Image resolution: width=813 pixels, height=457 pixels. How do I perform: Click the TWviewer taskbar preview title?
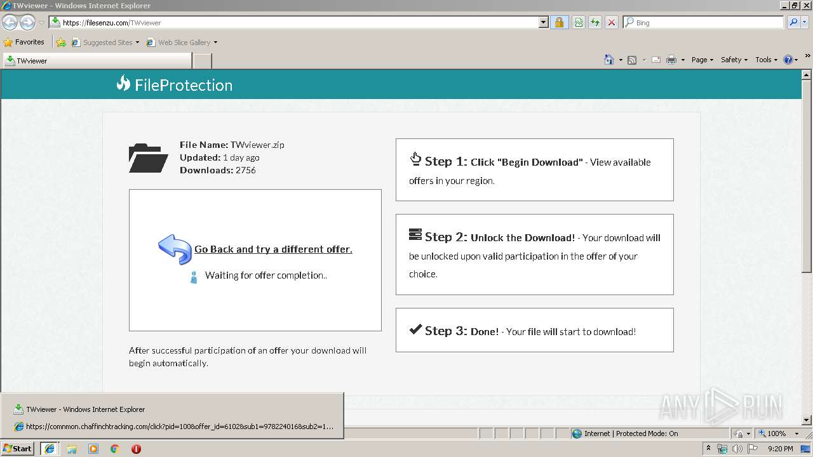click(x=85, y=409)
